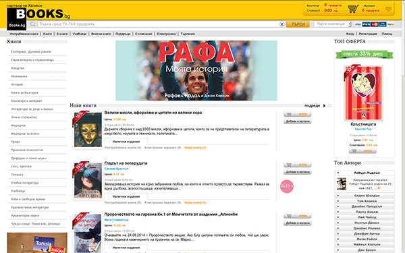Open the 'Подаръци' menu item
The image size is (405, 253).
pyautogui.click(x=123, y=34)
